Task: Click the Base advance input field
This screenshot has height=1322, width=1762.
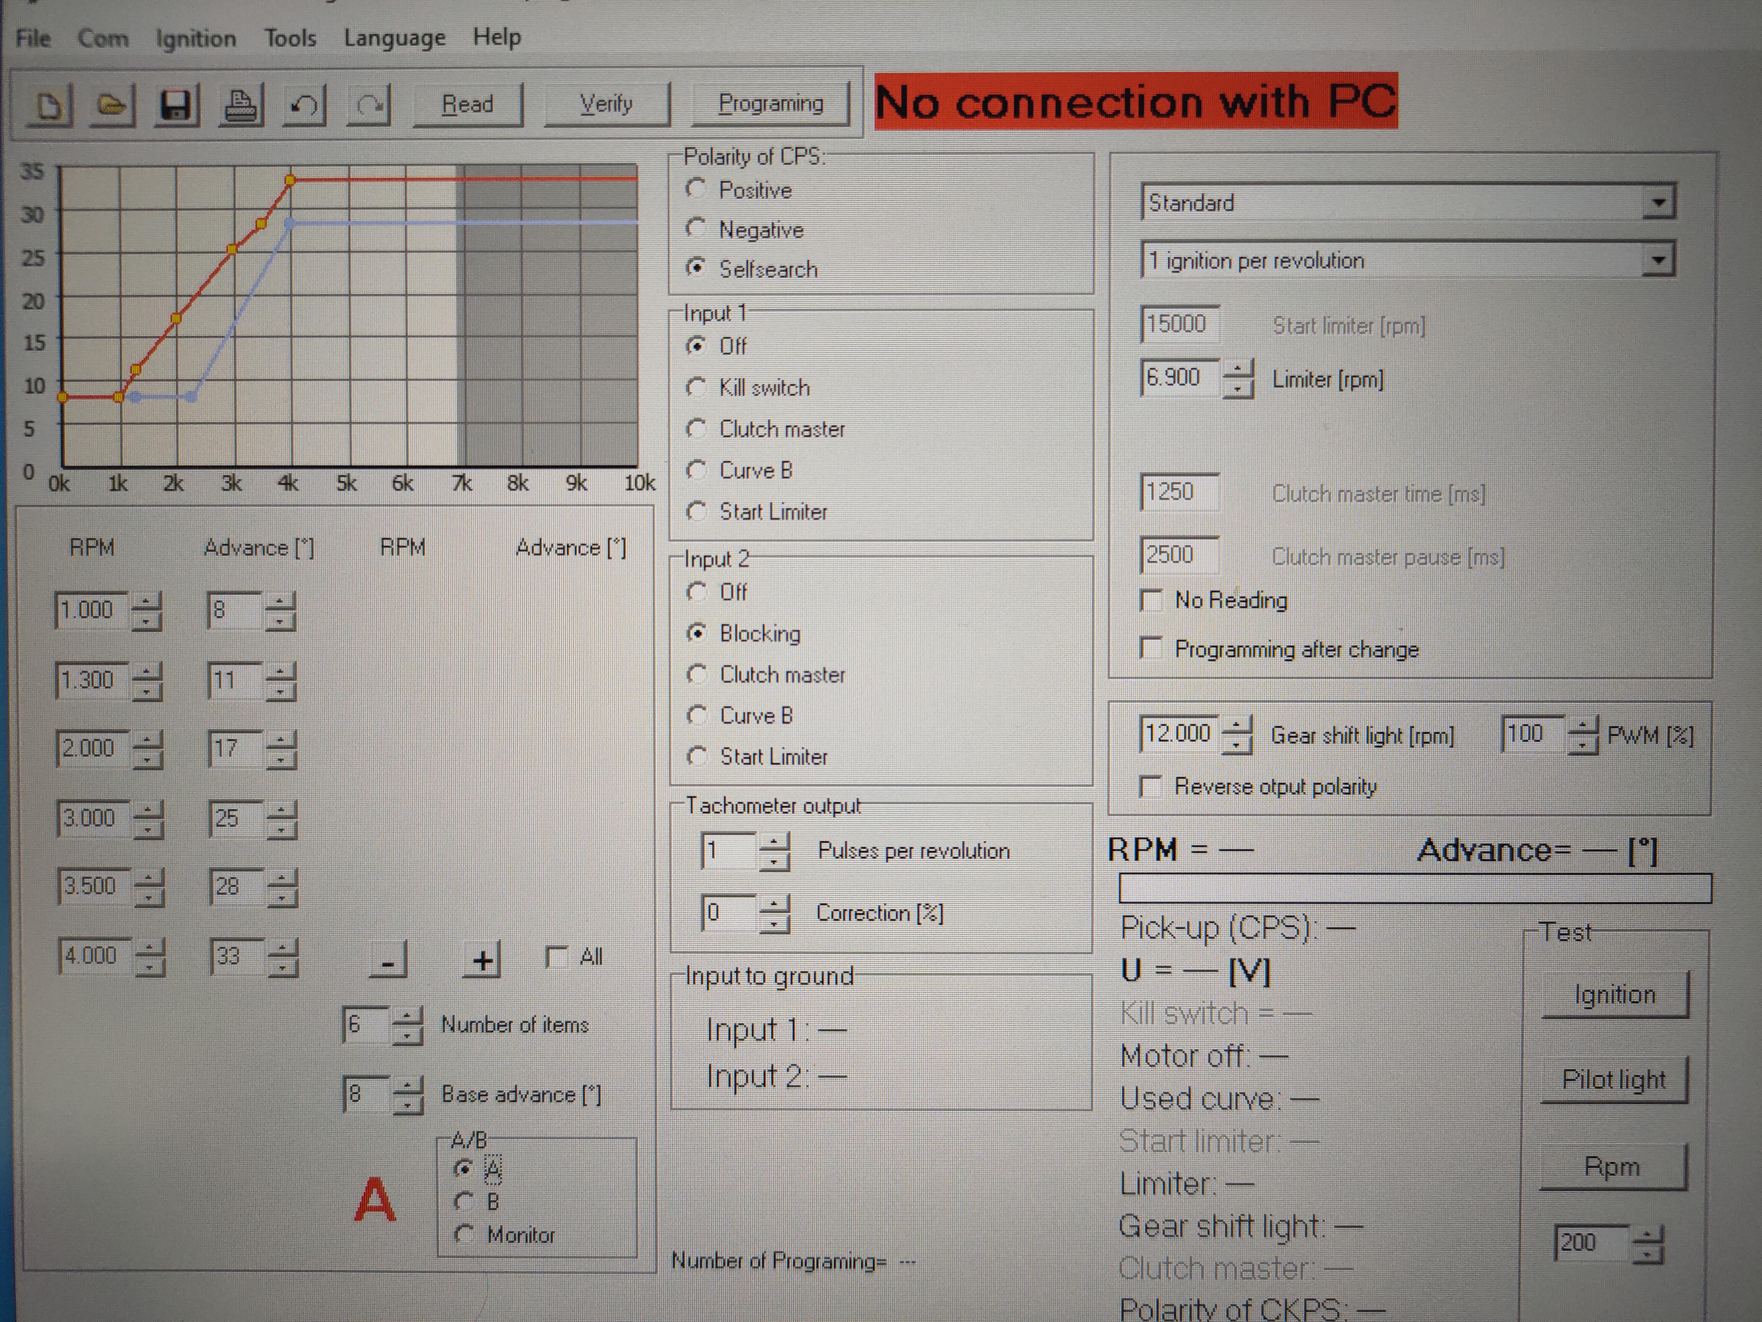Action: click(x=365, y=1093)
